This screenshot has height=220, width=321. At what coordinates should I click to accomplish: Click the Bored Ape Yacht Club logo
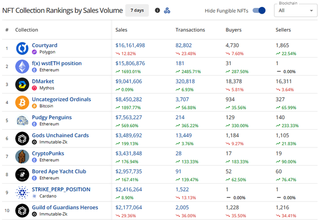point(22,175)
